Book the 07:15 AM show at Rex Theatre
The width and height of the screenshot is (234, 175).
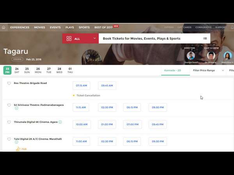pyautogui.click(x=81, y=86)
